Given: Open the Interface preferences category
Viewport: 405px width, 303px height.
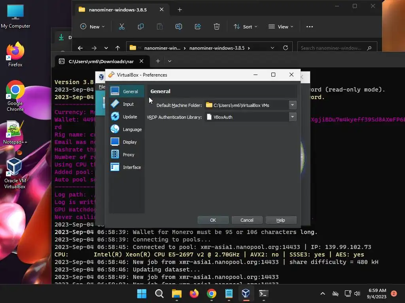Looking at the screenshot, I should [126, 167].
